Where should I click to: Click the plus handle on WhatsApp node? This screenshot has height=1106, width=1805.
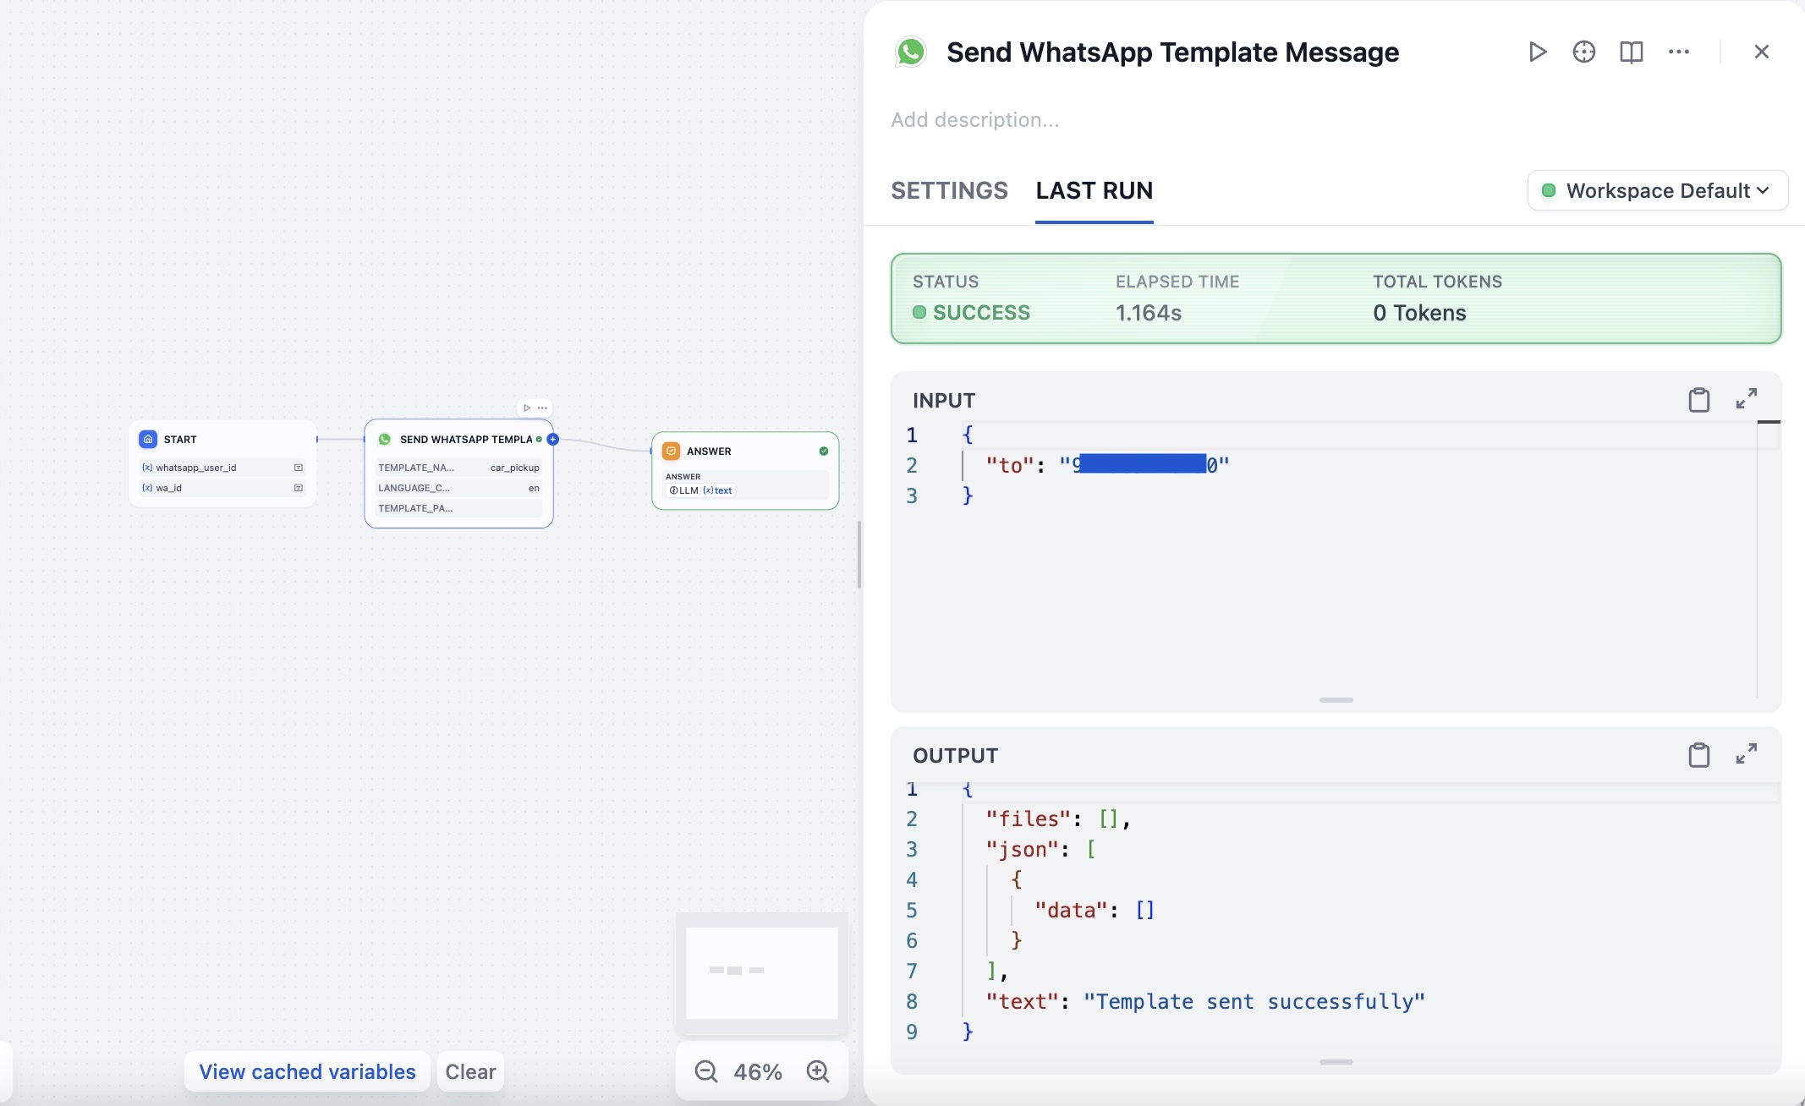553,439
